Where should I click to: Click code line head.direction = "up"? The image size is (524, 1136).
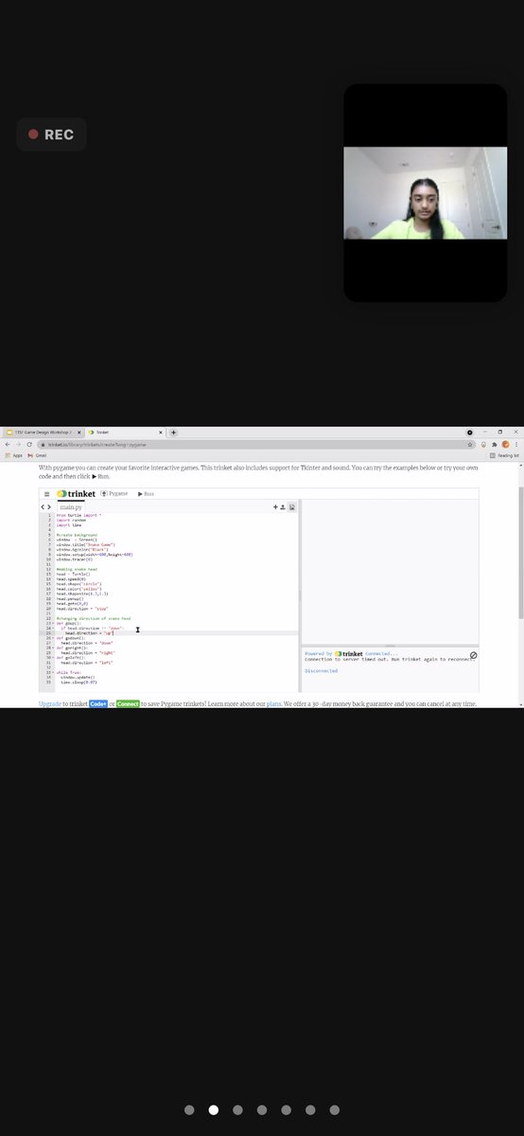(88, 633)
